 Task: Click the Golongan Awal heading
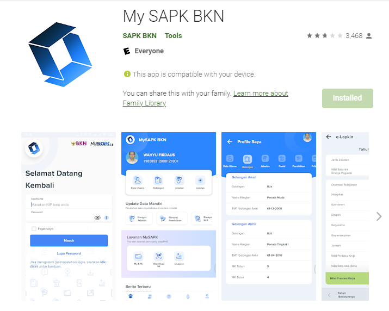coord(243,177)
